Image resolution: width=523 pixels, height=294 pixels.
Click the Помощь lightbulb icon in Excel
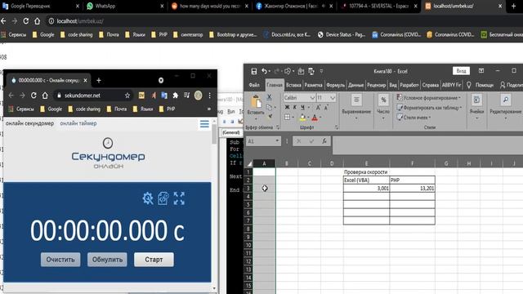[469, 85]
